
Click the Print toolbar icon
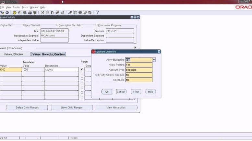coord(30,13)
